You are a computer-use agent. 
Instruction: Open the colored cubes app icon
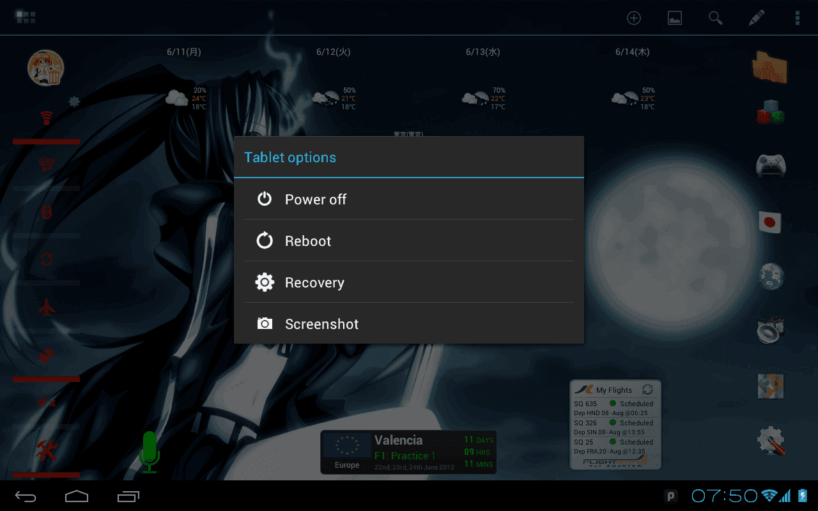tap(770, 112)
